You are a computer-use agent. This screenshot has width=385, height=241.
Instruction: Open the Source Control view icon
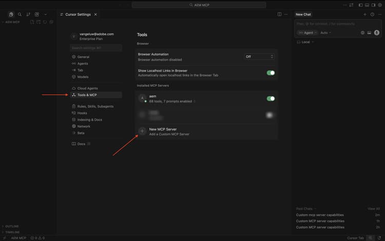pyautogui.click(x=28, y=14)
